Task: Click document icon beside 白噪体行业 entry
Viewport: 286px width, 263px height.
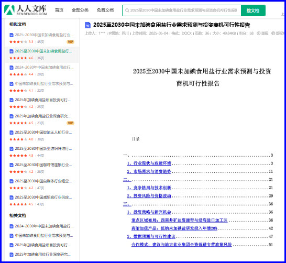Action: pos(12,181)
